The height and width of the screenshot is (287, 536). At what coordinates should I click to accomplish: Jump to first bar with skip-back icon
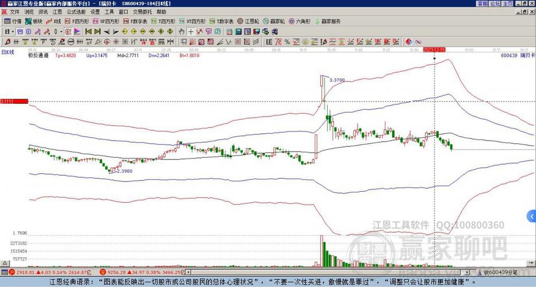[88, 32]
